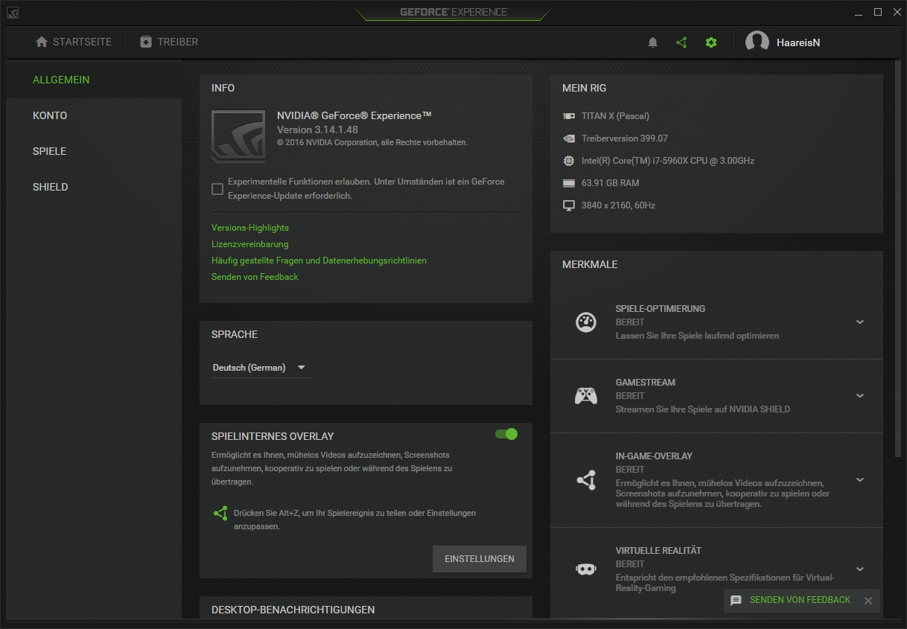Enable experimental functions checkbox
The height and width of the screenshot is (629, 907).
(217, 189)
